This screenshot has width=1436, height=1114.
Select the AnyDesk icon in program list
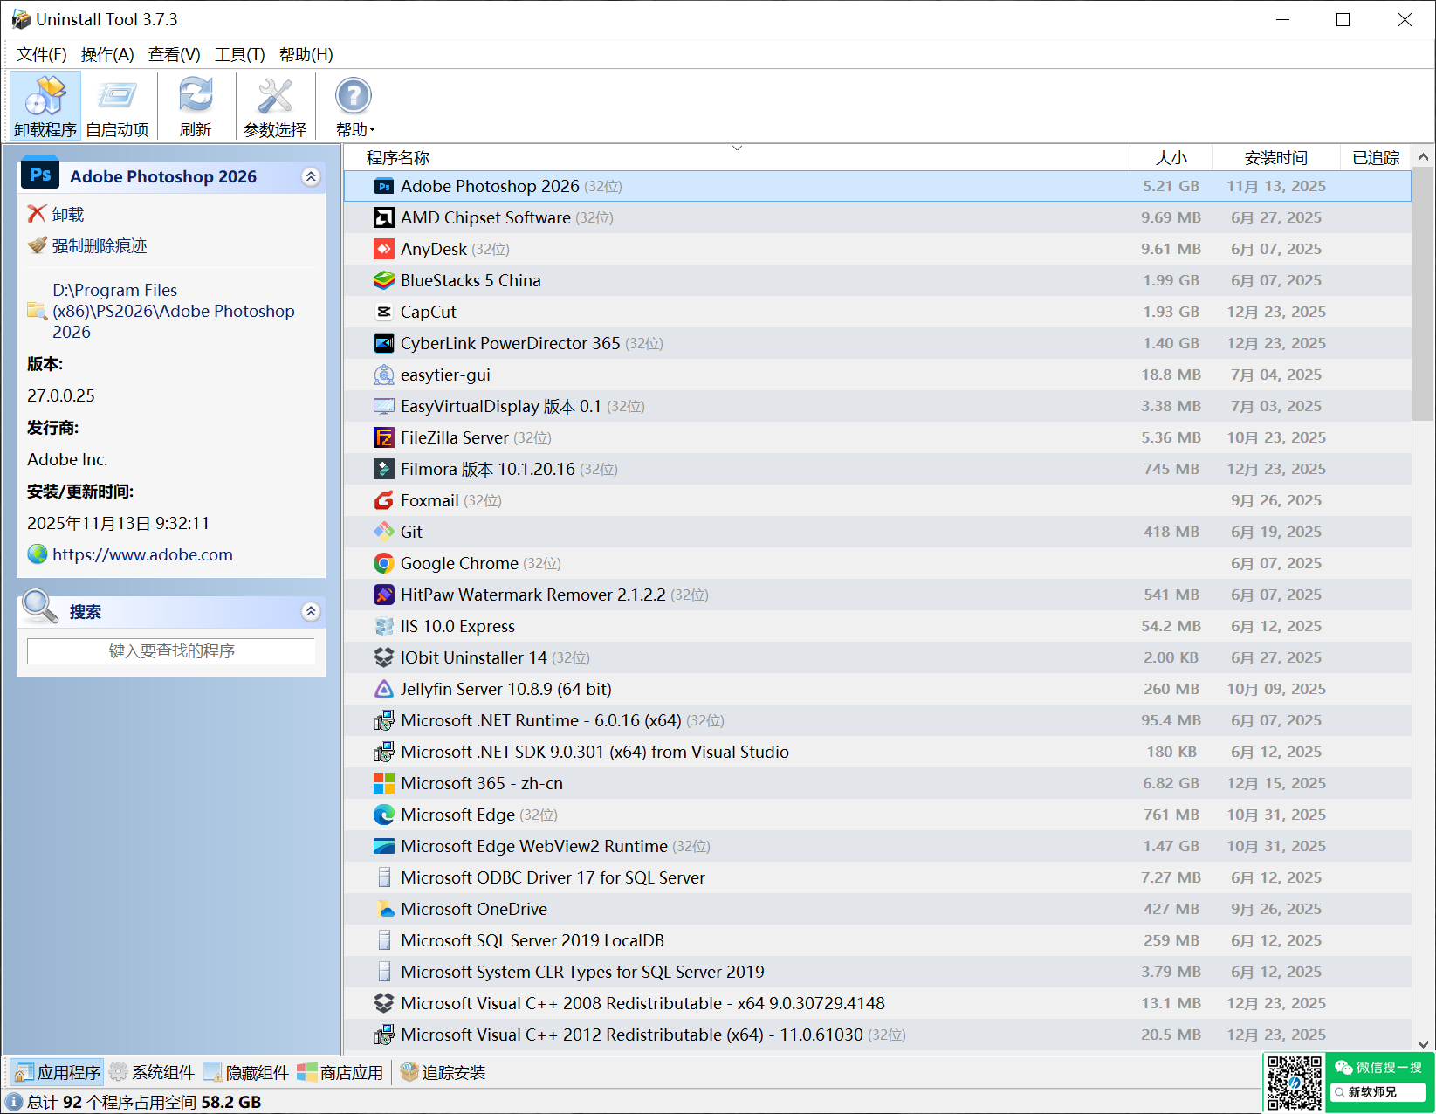pos(384,249)
